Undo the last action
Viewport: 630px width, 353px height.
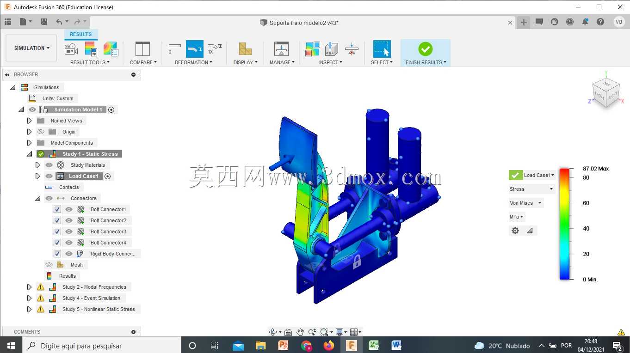[x=62, y=22]
